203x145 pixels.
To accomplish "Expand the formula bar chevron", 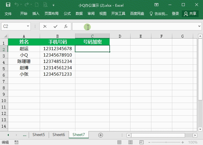I will (199, 26).
